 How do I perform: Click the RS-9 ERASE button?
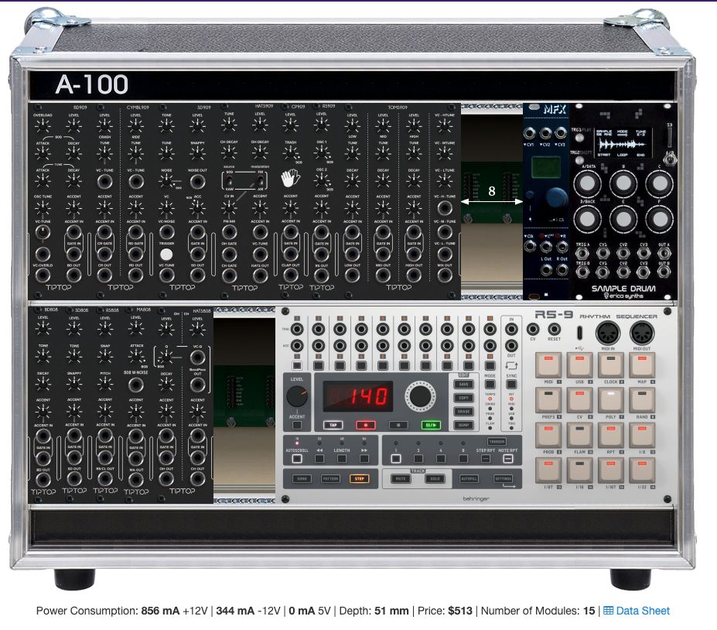[463, 411]
